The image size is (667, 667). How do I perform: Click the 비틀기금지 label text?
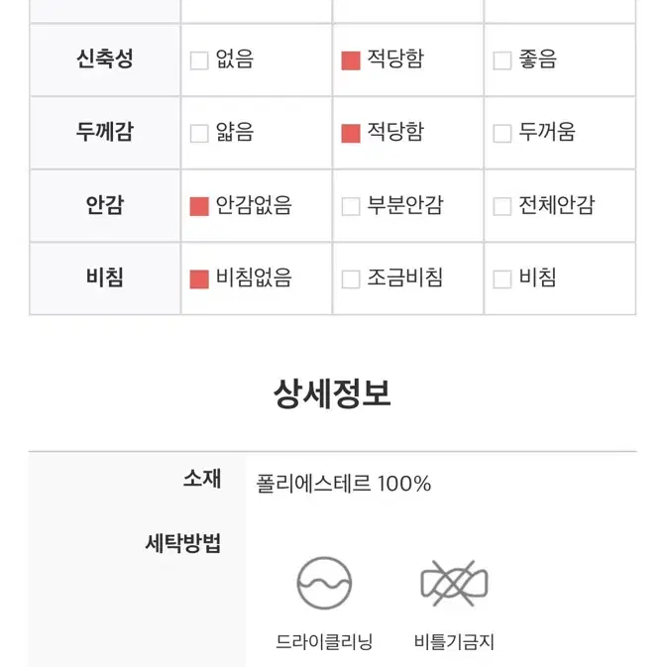[454, 642]
